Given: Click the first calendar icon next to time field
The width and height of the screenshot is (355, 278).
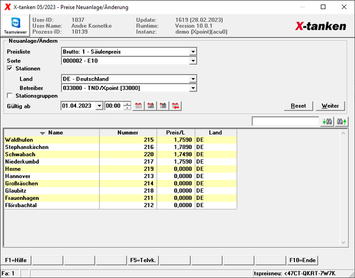Looking at the screenshot, I should (x=138, y=106).
